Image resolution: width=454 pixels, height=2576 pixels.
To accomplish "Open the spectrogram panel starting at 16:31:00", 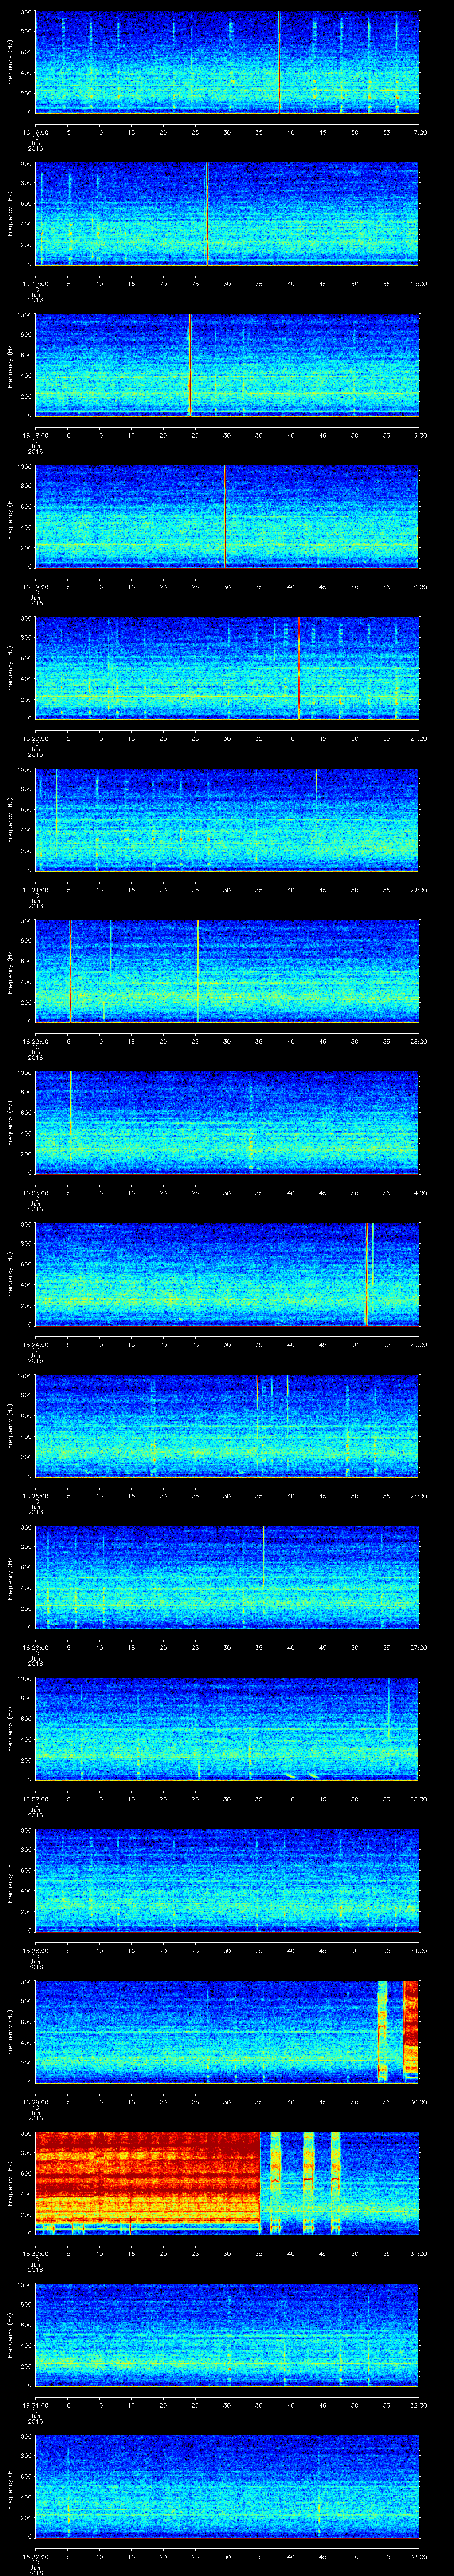I will pyautogui.click(x=227, y=2334).
